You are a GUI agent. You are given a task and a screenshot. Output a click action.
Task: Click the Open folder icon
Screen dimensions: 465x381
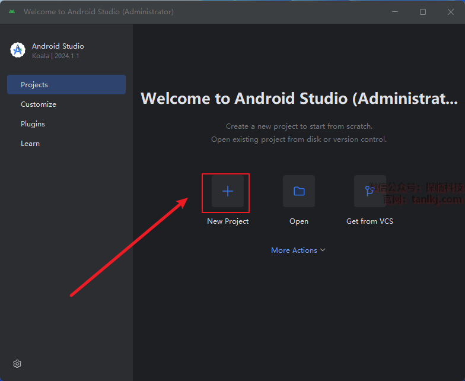coord(299,191)
